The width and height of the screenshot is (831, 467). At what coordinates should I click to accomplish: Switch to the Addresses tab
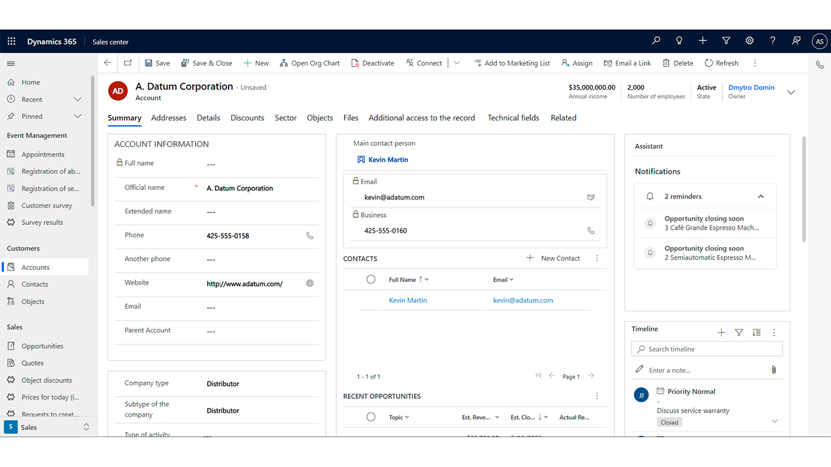[169, 118]
